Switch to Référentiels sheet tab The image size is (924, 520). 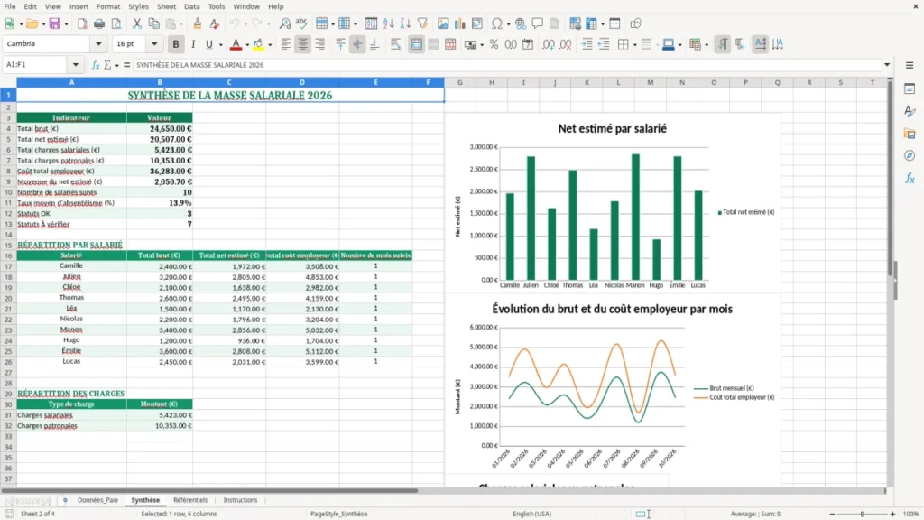(x=190, y=500)
